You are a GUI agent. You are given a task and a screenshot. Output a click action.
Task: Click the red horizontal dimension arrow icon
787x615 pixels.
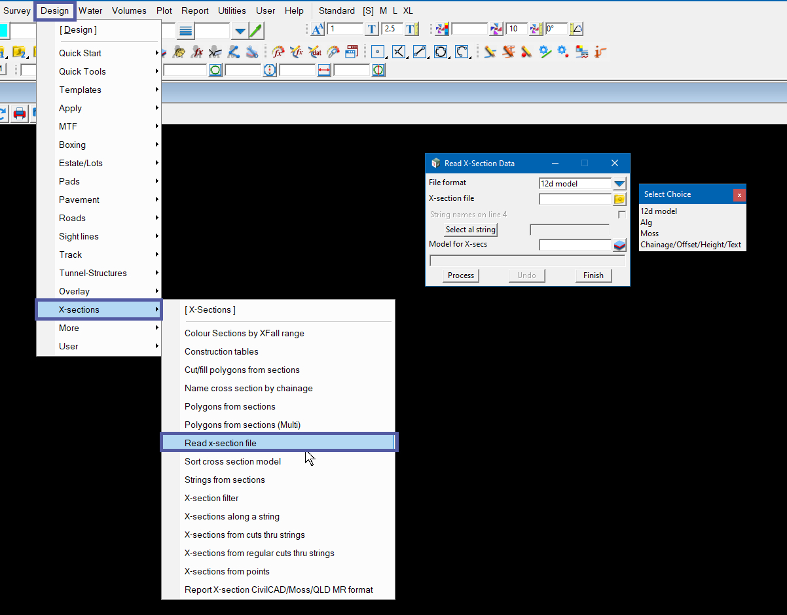[324, 70]
